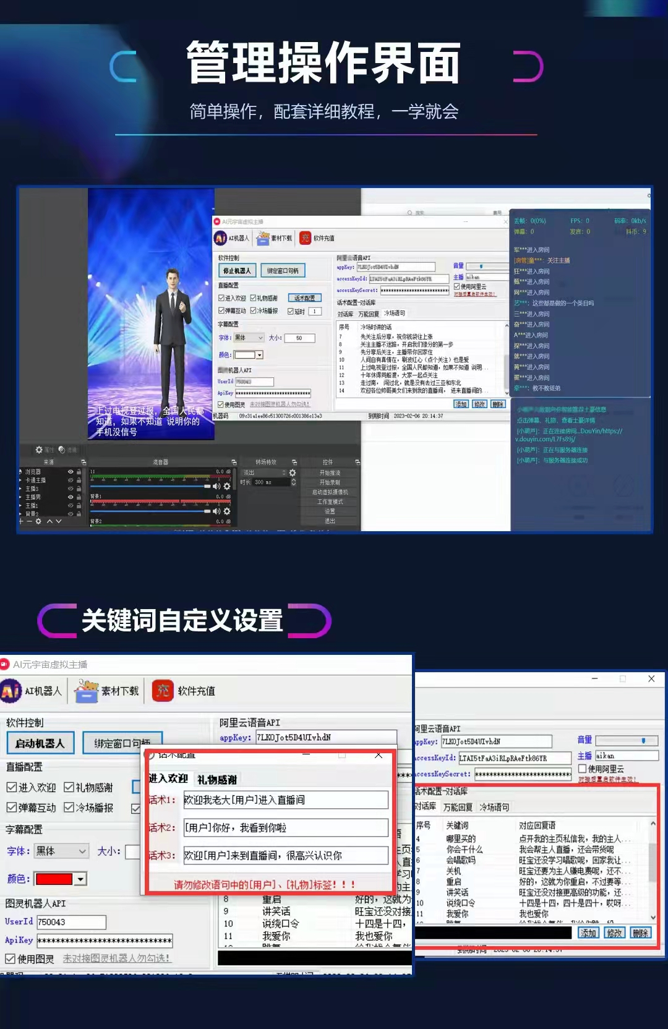Open 素材下载 in the top screenshot toolbar

(x=274, y=238)
